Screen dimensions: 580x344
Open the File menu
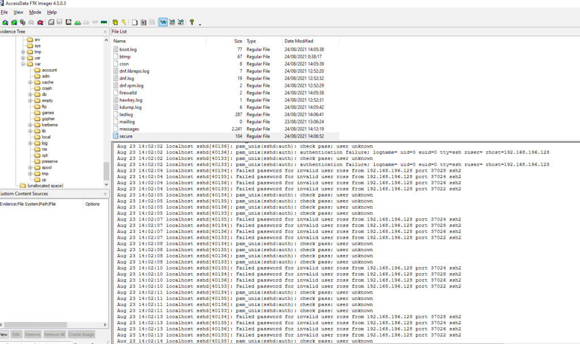pyautogui.click(x=5, y=11)
